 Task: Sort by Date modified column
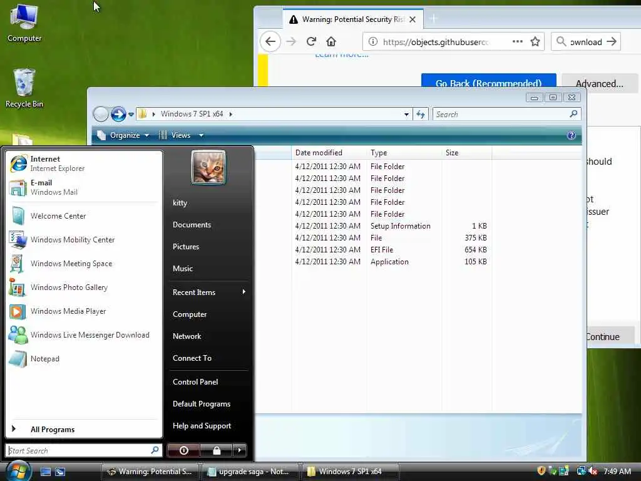329,153
